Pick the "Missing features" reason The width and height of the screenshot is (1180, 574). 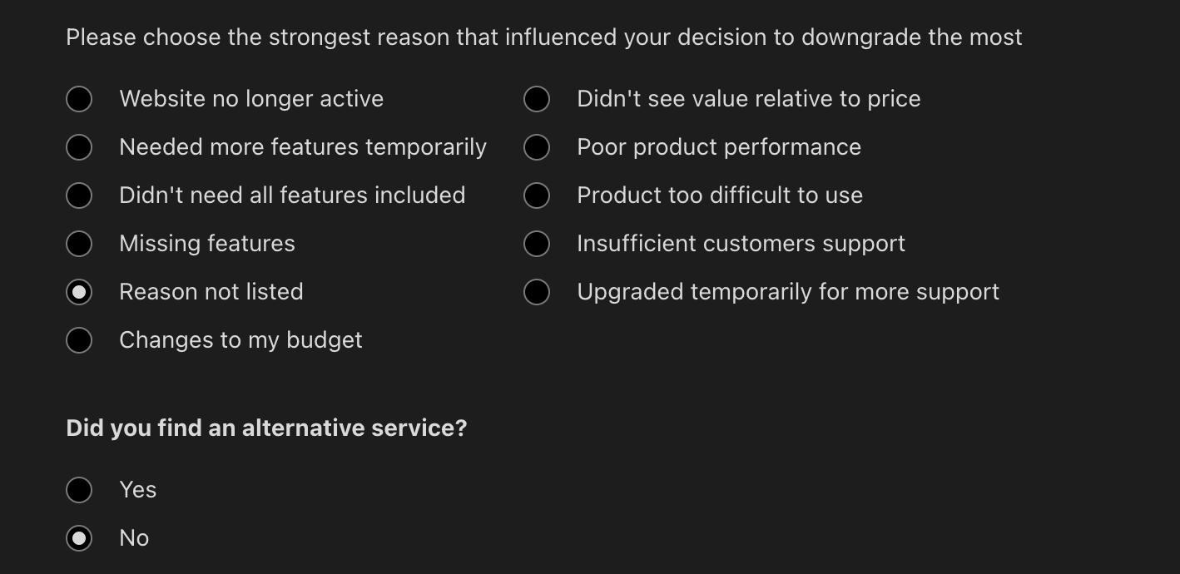coord(79,243)
